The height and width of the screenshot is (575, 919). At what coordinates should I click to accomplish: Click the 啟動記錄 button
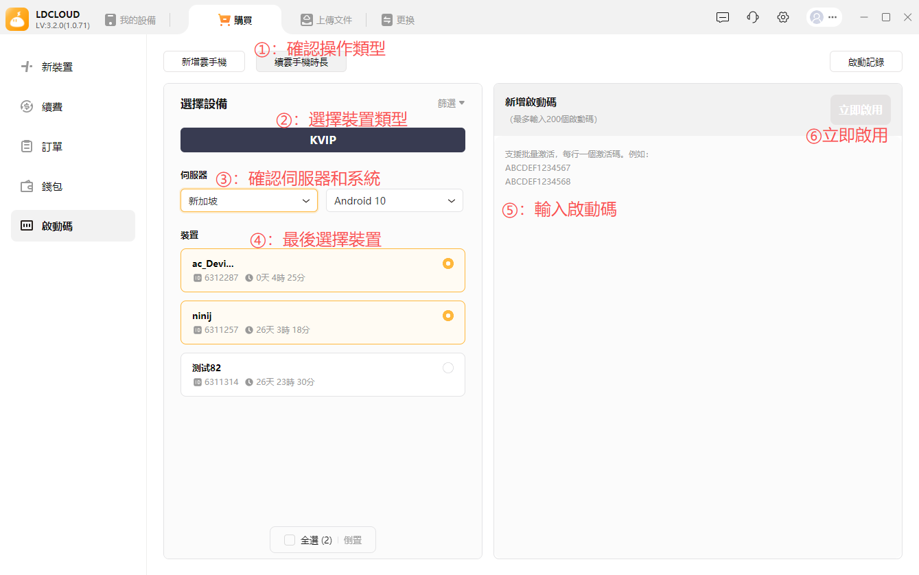click(865, 62)
